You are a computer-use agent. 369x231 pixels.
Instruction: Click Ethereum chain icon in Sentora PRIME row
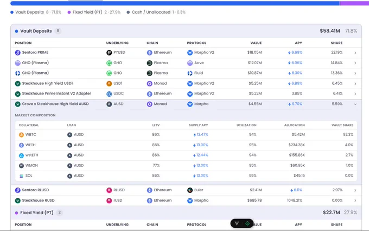(x=149, y=53)
